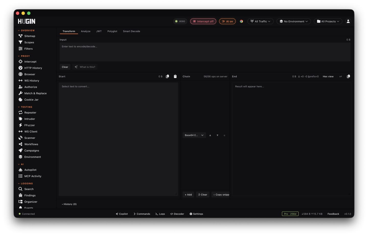Select the FFuzzer lightning bolt icon
This screenshot has width=368, height=236.
[20, 125]
